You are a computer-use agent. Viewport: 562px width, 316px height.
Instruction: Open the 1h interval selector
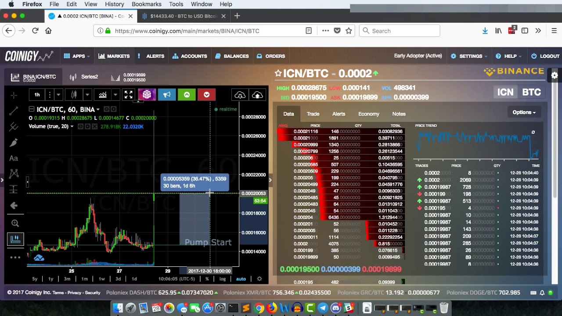point(37,95)
